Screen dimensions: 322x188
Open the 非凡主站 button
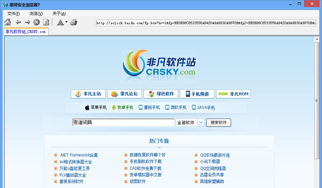[x=88, y=94]
